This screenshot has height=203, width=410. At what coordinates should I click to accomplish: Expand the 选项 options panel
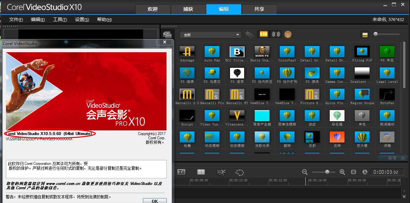[x=393, y=158]
